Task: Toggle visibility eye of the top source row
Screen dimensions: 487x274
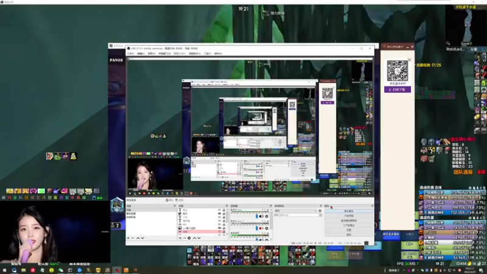Action: pos(220,210)
